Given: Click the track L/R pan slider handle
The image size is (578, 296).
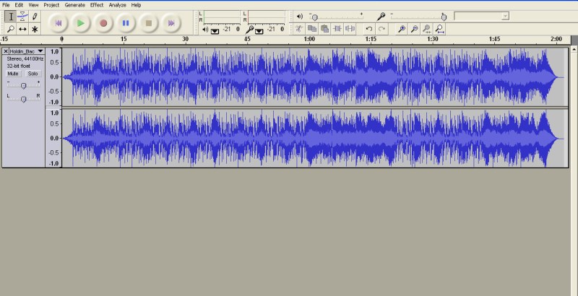Looking at the screenshot, I should tap(24, 99).
